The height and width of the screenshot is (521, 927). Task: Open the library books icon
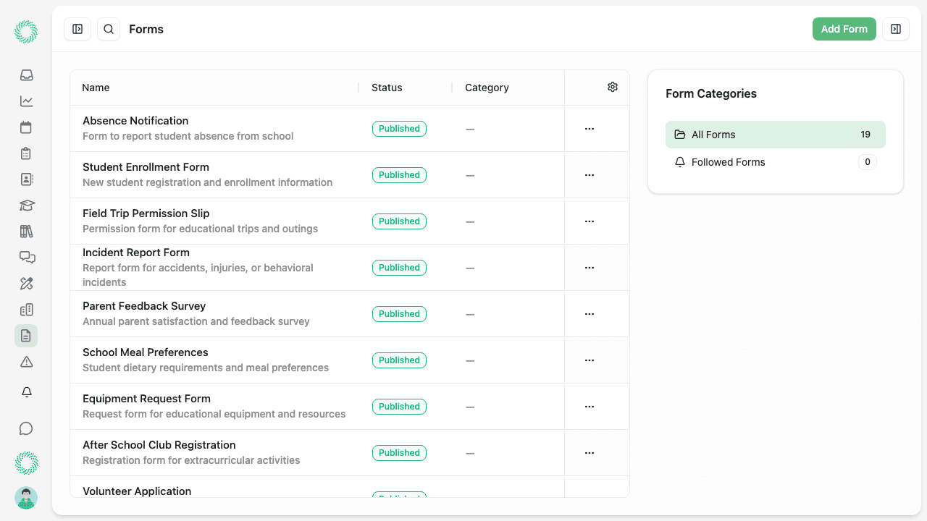(26, 232)
